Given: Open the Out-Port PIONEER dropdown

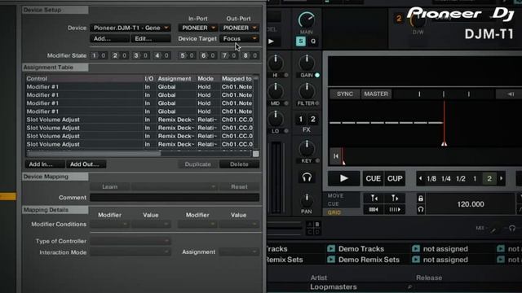Looking at the screenshot, I should [239, 28].
